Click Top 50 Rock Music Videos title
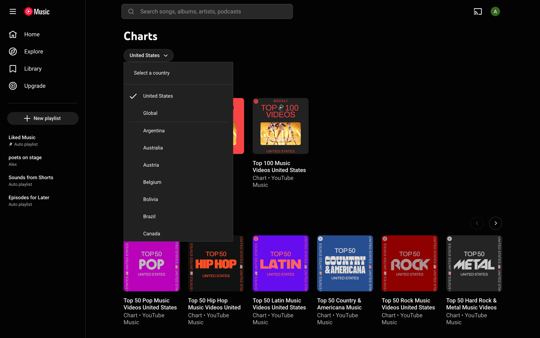The height and width of the screenshot is (338, 540). [408, 304]
